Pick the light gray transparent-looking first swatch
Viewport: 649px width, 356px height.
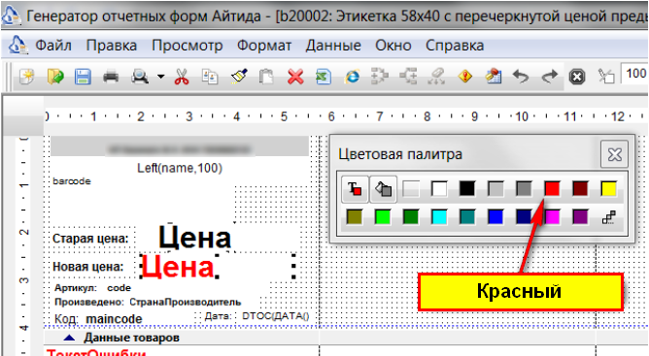pyautogui.click(x=411, y=189)
